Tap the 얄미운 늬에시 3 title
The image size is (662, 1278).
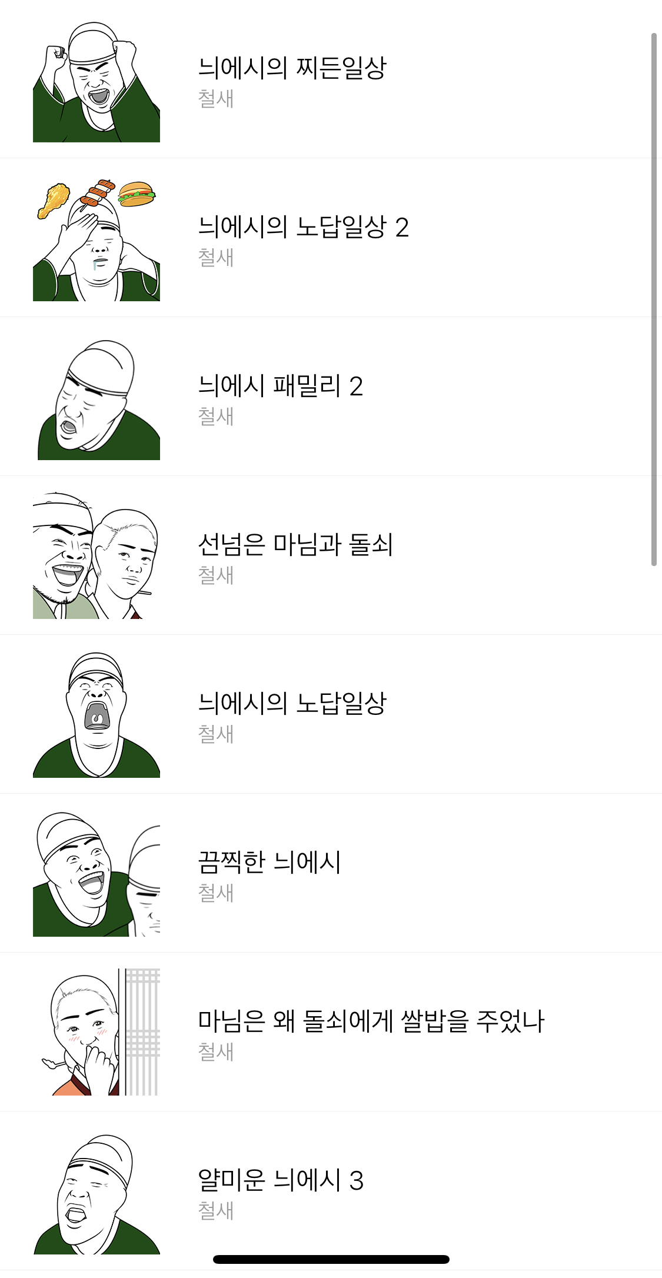pyautogui.click(x=281, y=1180)
